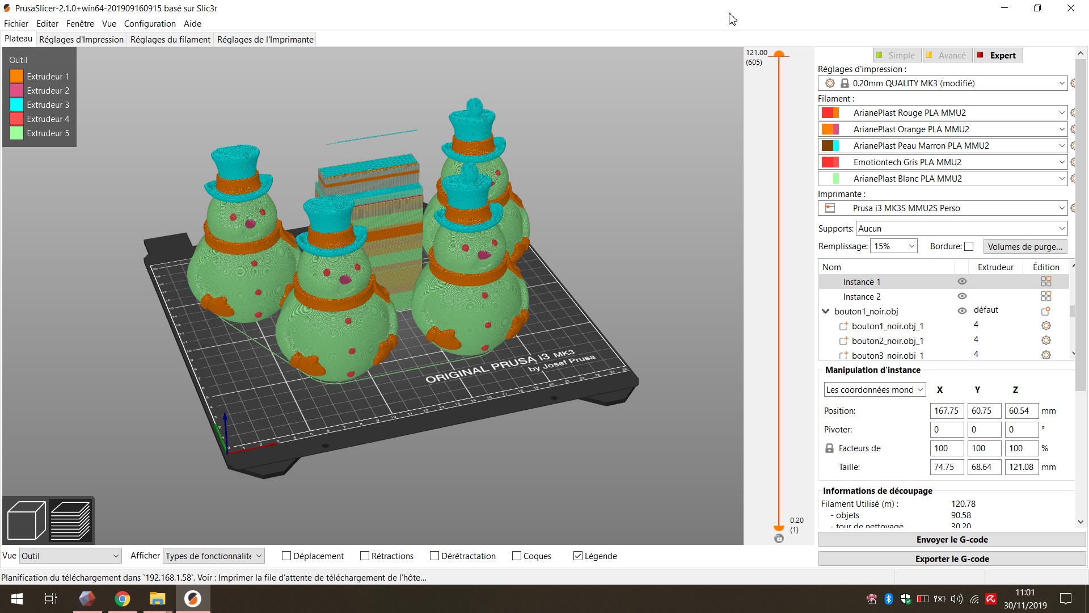
Task: Hide Instance 2 with its eye icon
Action: [x=962, y=296]
